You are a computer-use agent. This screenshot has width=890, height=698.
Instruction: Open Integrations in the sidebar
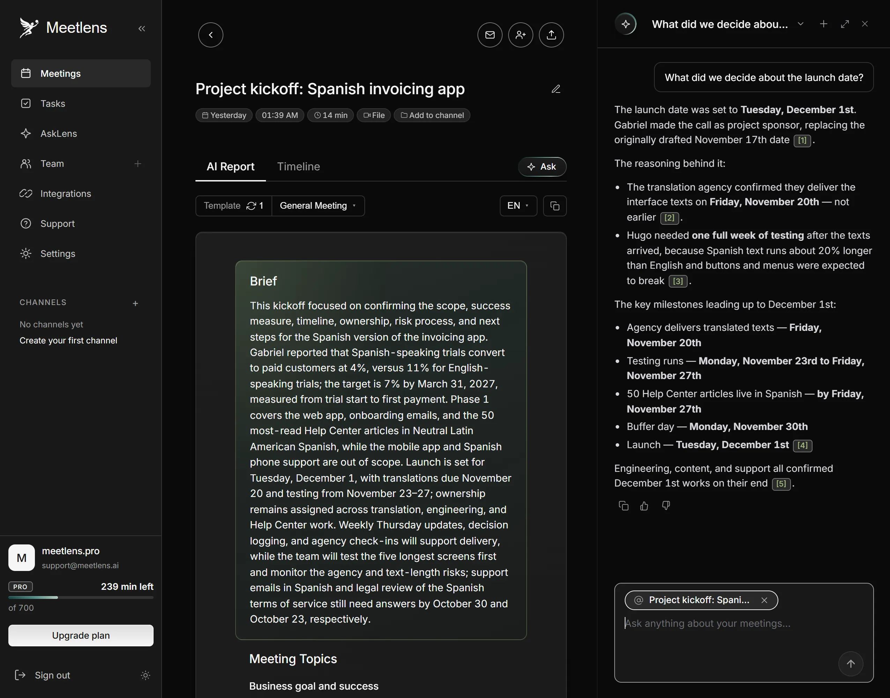pos(81,194)
